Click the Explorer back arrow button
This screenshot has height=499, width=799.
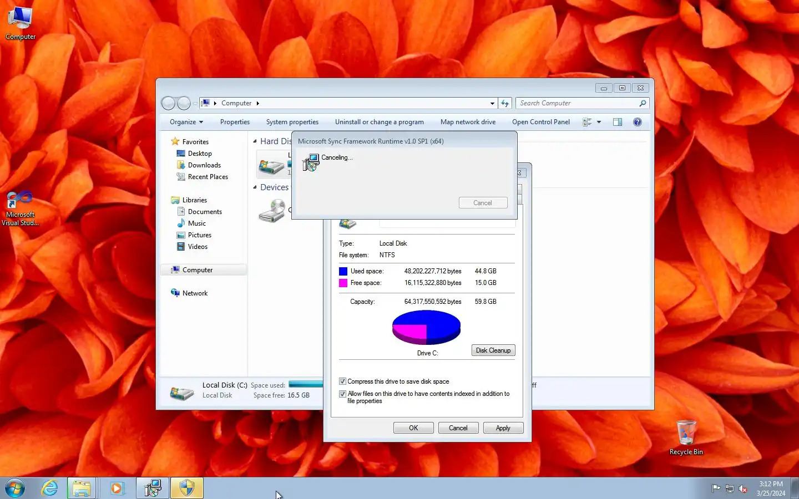point(168,103)
